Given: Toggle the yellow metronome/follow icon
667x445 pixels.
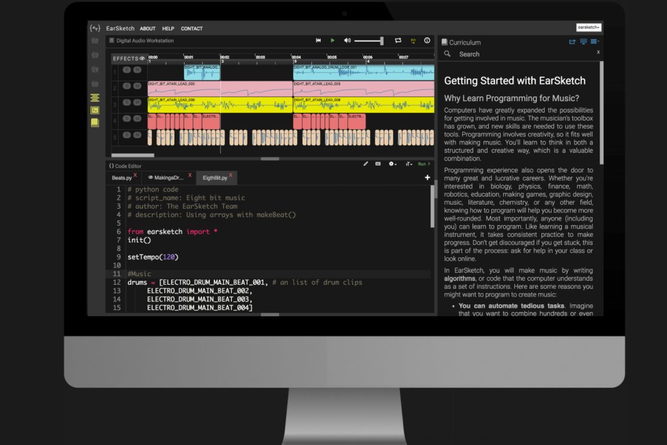Looking at the screenshot, I should [x=413, y=41].
